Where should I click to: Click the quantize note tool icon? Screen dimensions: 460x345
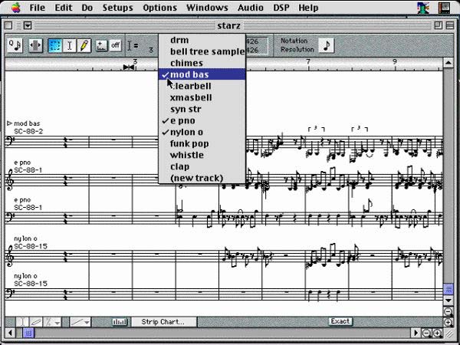coord(15,45)
